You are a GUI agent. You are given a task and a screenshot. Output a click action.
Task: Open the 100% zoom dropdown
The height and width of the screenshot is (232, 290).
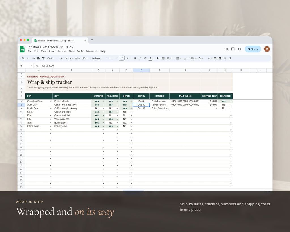(50, 58)
